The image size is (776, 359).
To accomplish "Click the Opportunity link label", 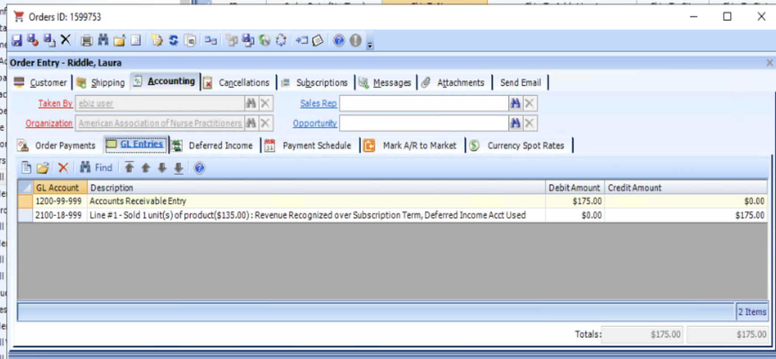I will (x=315, y=123).
